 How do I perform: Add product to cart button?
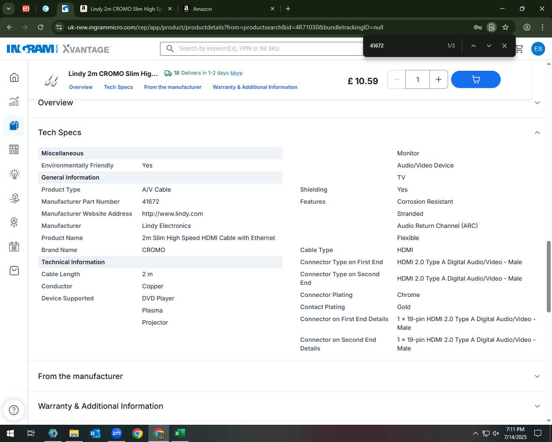click(x=476, y=79)
